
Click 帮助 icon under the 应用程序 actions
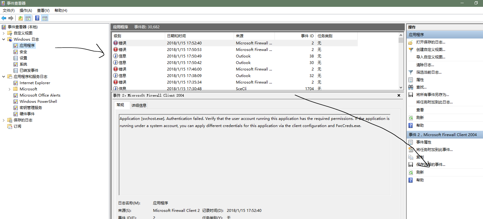pos(411,125)
